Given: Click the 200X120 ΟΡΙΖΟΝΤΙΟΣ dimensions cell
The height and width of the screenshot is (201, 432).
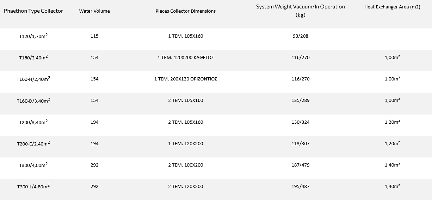Looking at the screenshot, I should click(x=186, y=79).
